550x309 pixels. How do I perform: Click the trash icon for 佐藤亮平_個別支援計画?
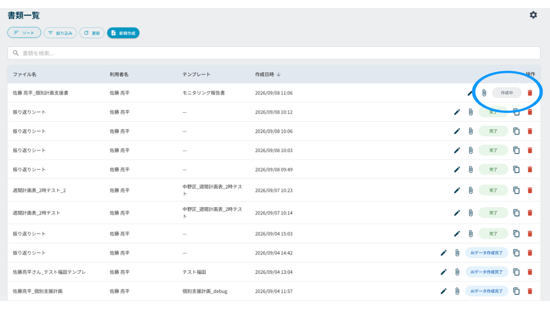click(530, 291)
